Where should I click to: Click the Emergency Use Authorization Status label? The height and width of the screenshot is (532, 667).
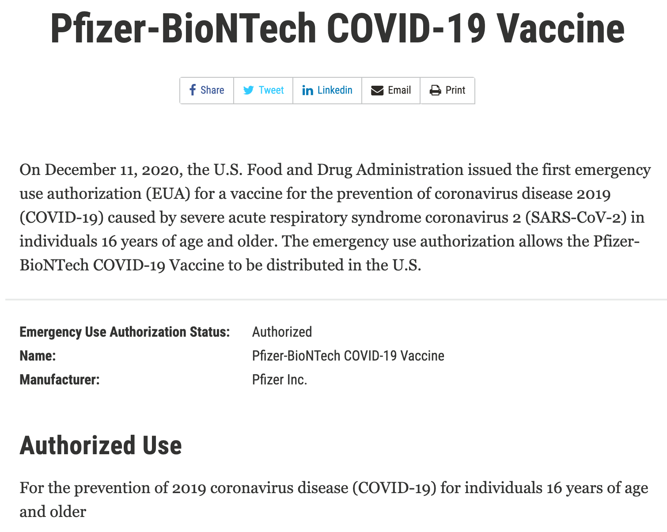(125, 332)
